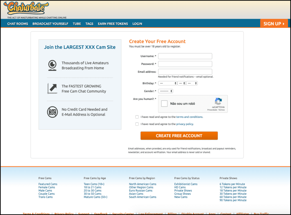Click the 'Create Your Free Account' heading
Viewport: 291px width, 215px height.
coord(157,41)
